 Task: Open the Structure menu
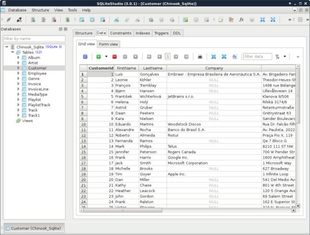[x=40, y=10]
